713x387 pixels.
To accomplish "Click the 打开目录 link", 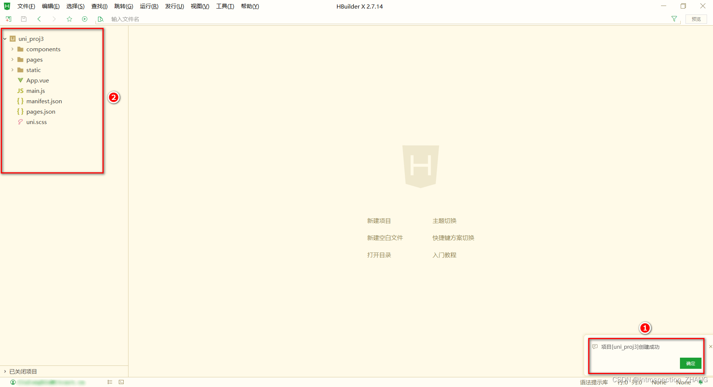I will point(379,255).
